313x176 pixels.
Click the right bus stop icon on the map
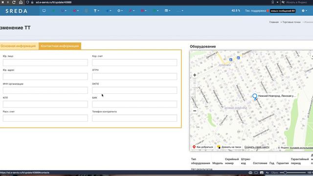tap(238, 58)
